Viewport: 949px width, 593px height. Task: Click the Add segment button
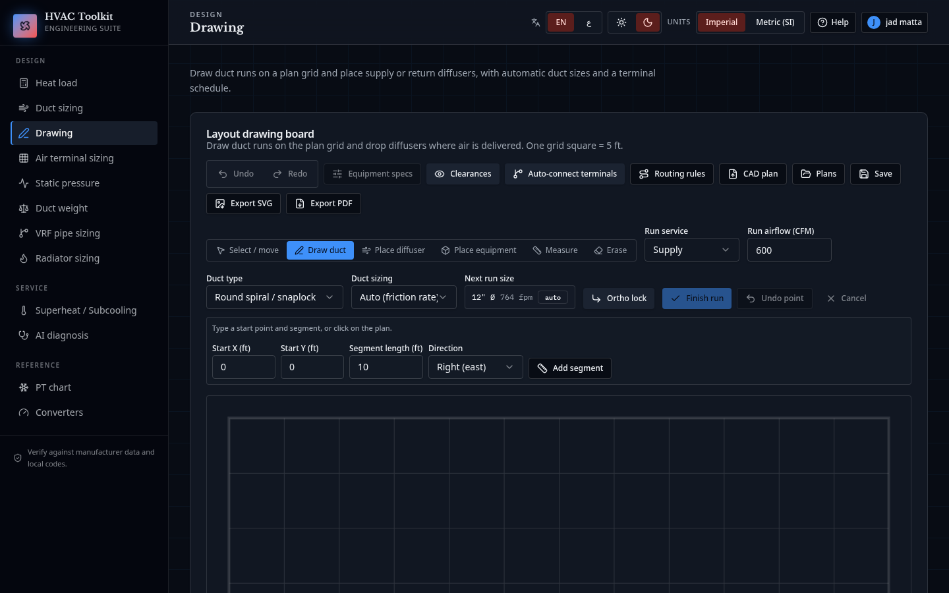pyautogui.click(x=570, y=368)
